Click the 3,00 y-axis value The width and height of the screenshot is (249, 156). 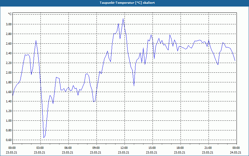pos(9,24)
